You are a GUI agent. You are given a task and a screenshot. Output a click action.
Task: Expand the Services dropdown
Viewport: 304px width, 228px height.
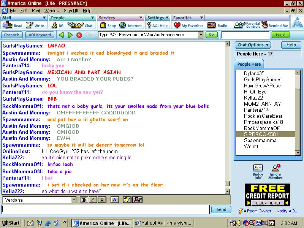tap(141, 18)
